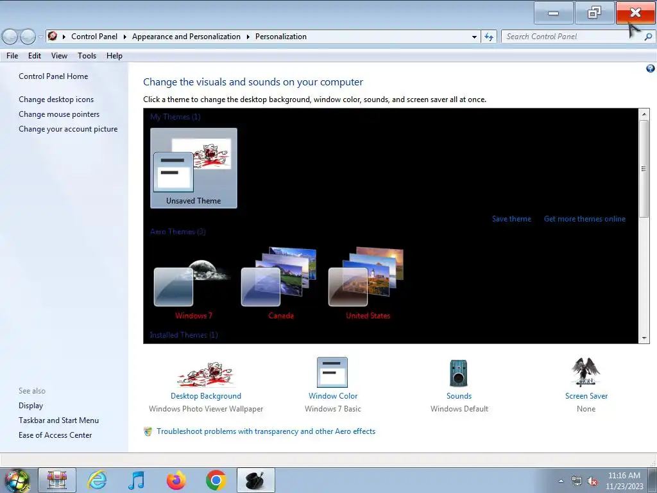Click Change your account picture link
The height and width of the screenshot is (493, 657).
(x=68, y=129)
